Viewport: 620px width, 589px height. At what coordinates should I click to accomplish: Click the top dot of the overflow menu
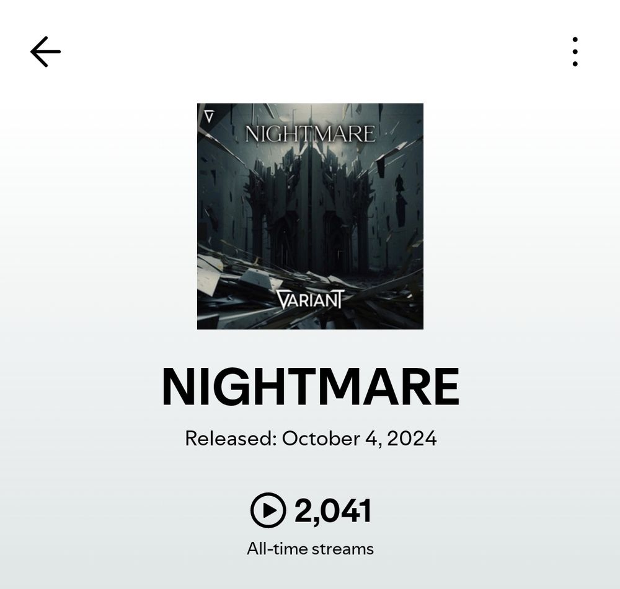pos(575,40)
